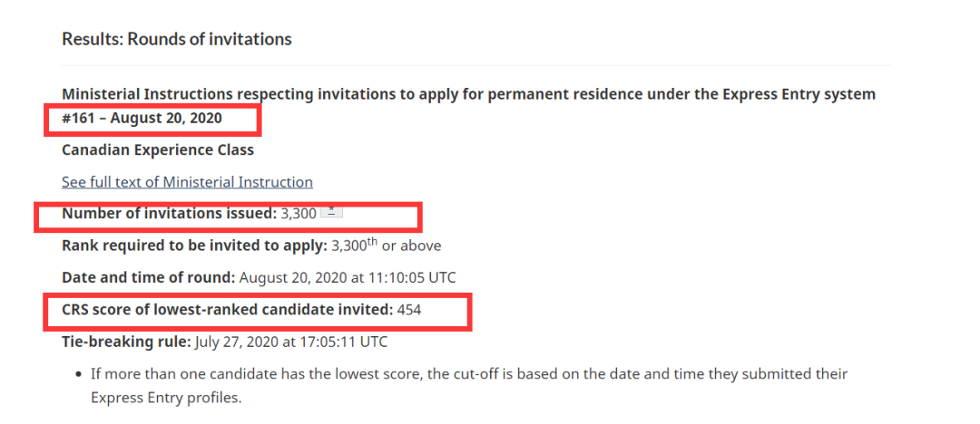
Task: Open the See full text of Ministerial Instruction link
Action: [188, 182]
